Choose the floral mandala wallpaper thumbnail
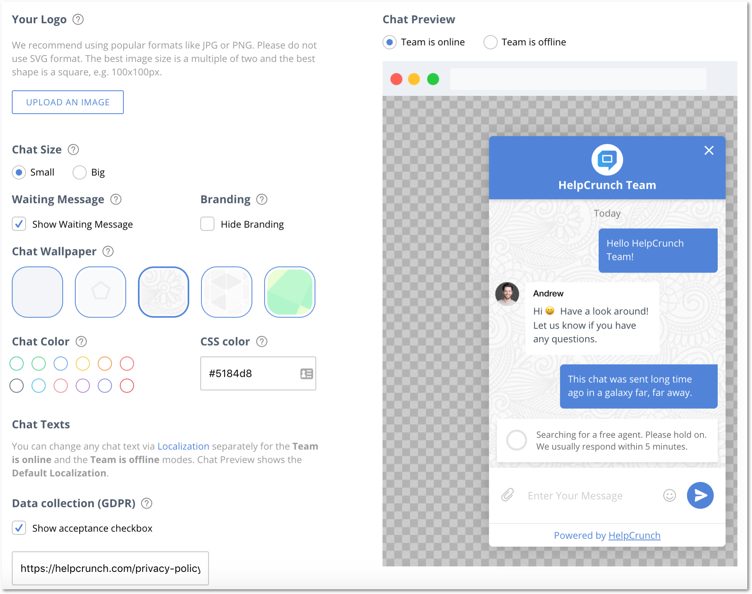The width and height of the screenshot is (752, 594). [x=164, y=292]
